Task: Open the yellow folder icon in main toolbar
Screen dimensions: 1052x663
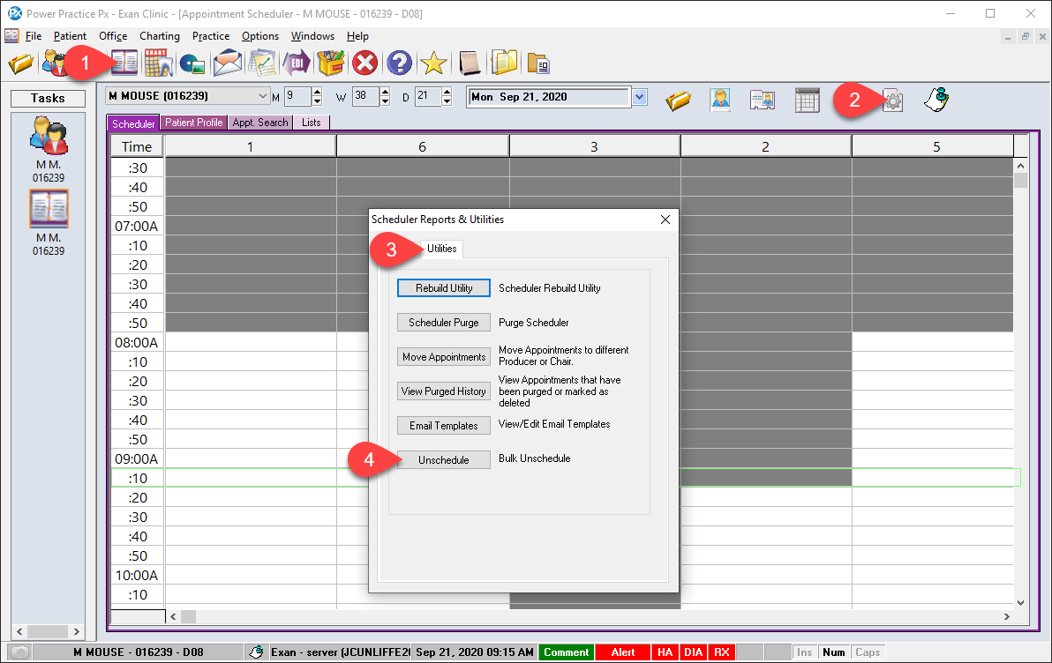Action: pos(21,63)
